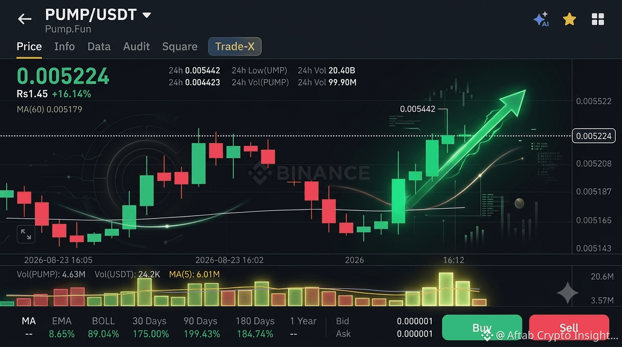The image size is (622, 347).
Task: Click the Vol(USDT): 24.2K readout
Action: coord(127,274)
